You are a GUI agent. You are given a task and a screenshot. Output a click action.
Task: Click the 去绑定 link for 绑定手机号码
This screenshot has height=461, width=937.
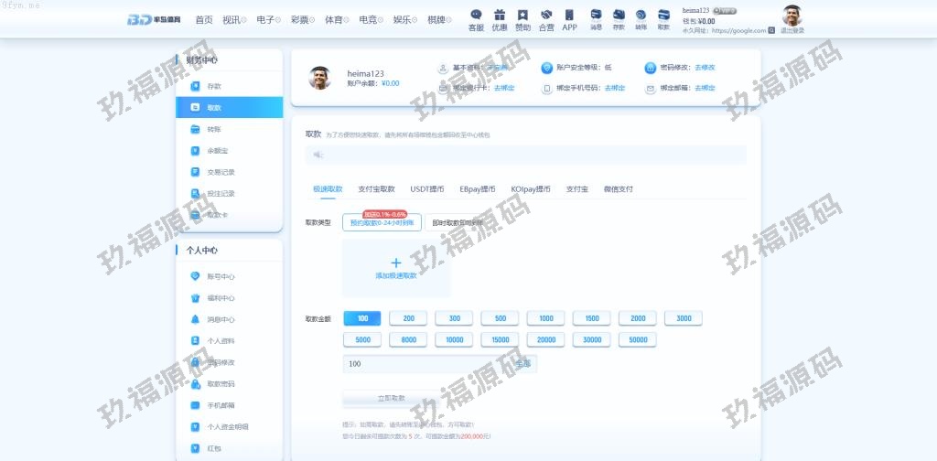[x=615, y=88]
